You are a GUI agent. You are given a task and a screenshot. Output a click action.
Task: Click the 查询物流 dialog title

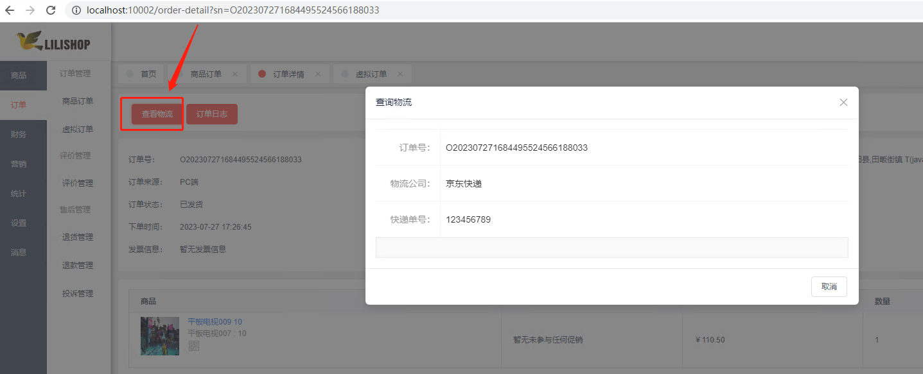(394, 103)
